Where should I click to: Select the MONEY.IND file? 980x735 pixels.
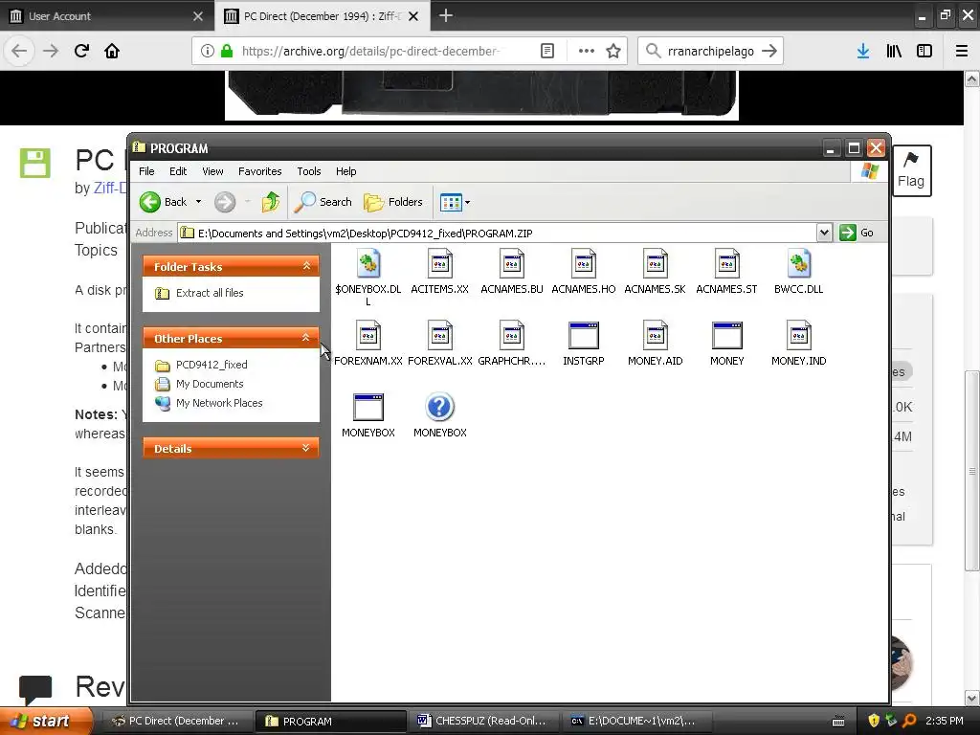click(799, 345)
